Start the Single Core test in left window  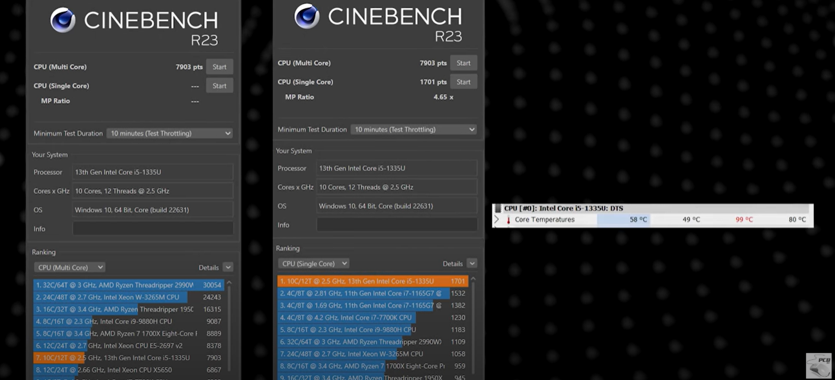pyautogui.click(x=220, y=86)
